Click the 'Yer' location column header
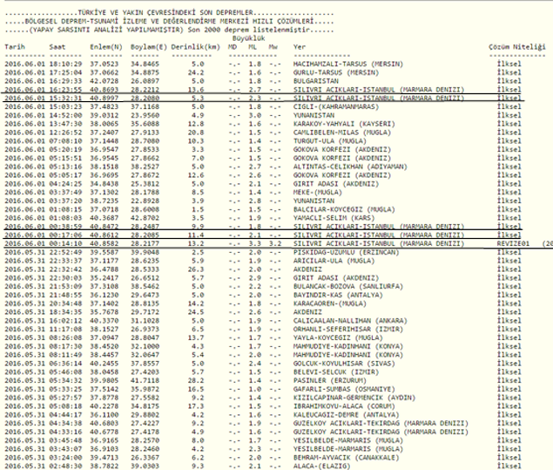The height and width of the screenshot is (470, 553). point(300,45)
